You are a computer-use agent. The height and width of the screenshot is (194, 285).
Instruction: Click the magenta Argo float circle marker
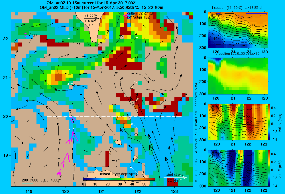(x=25, y=35)
